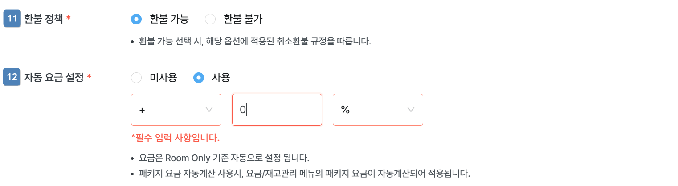Click the number 12 step badge
The height and width of the screenshot is (186, 678).
[12, 77]
